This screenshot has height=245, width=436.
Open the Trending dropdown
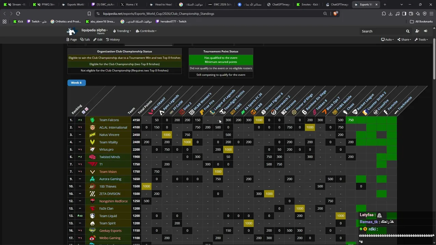tap(122, 31)
